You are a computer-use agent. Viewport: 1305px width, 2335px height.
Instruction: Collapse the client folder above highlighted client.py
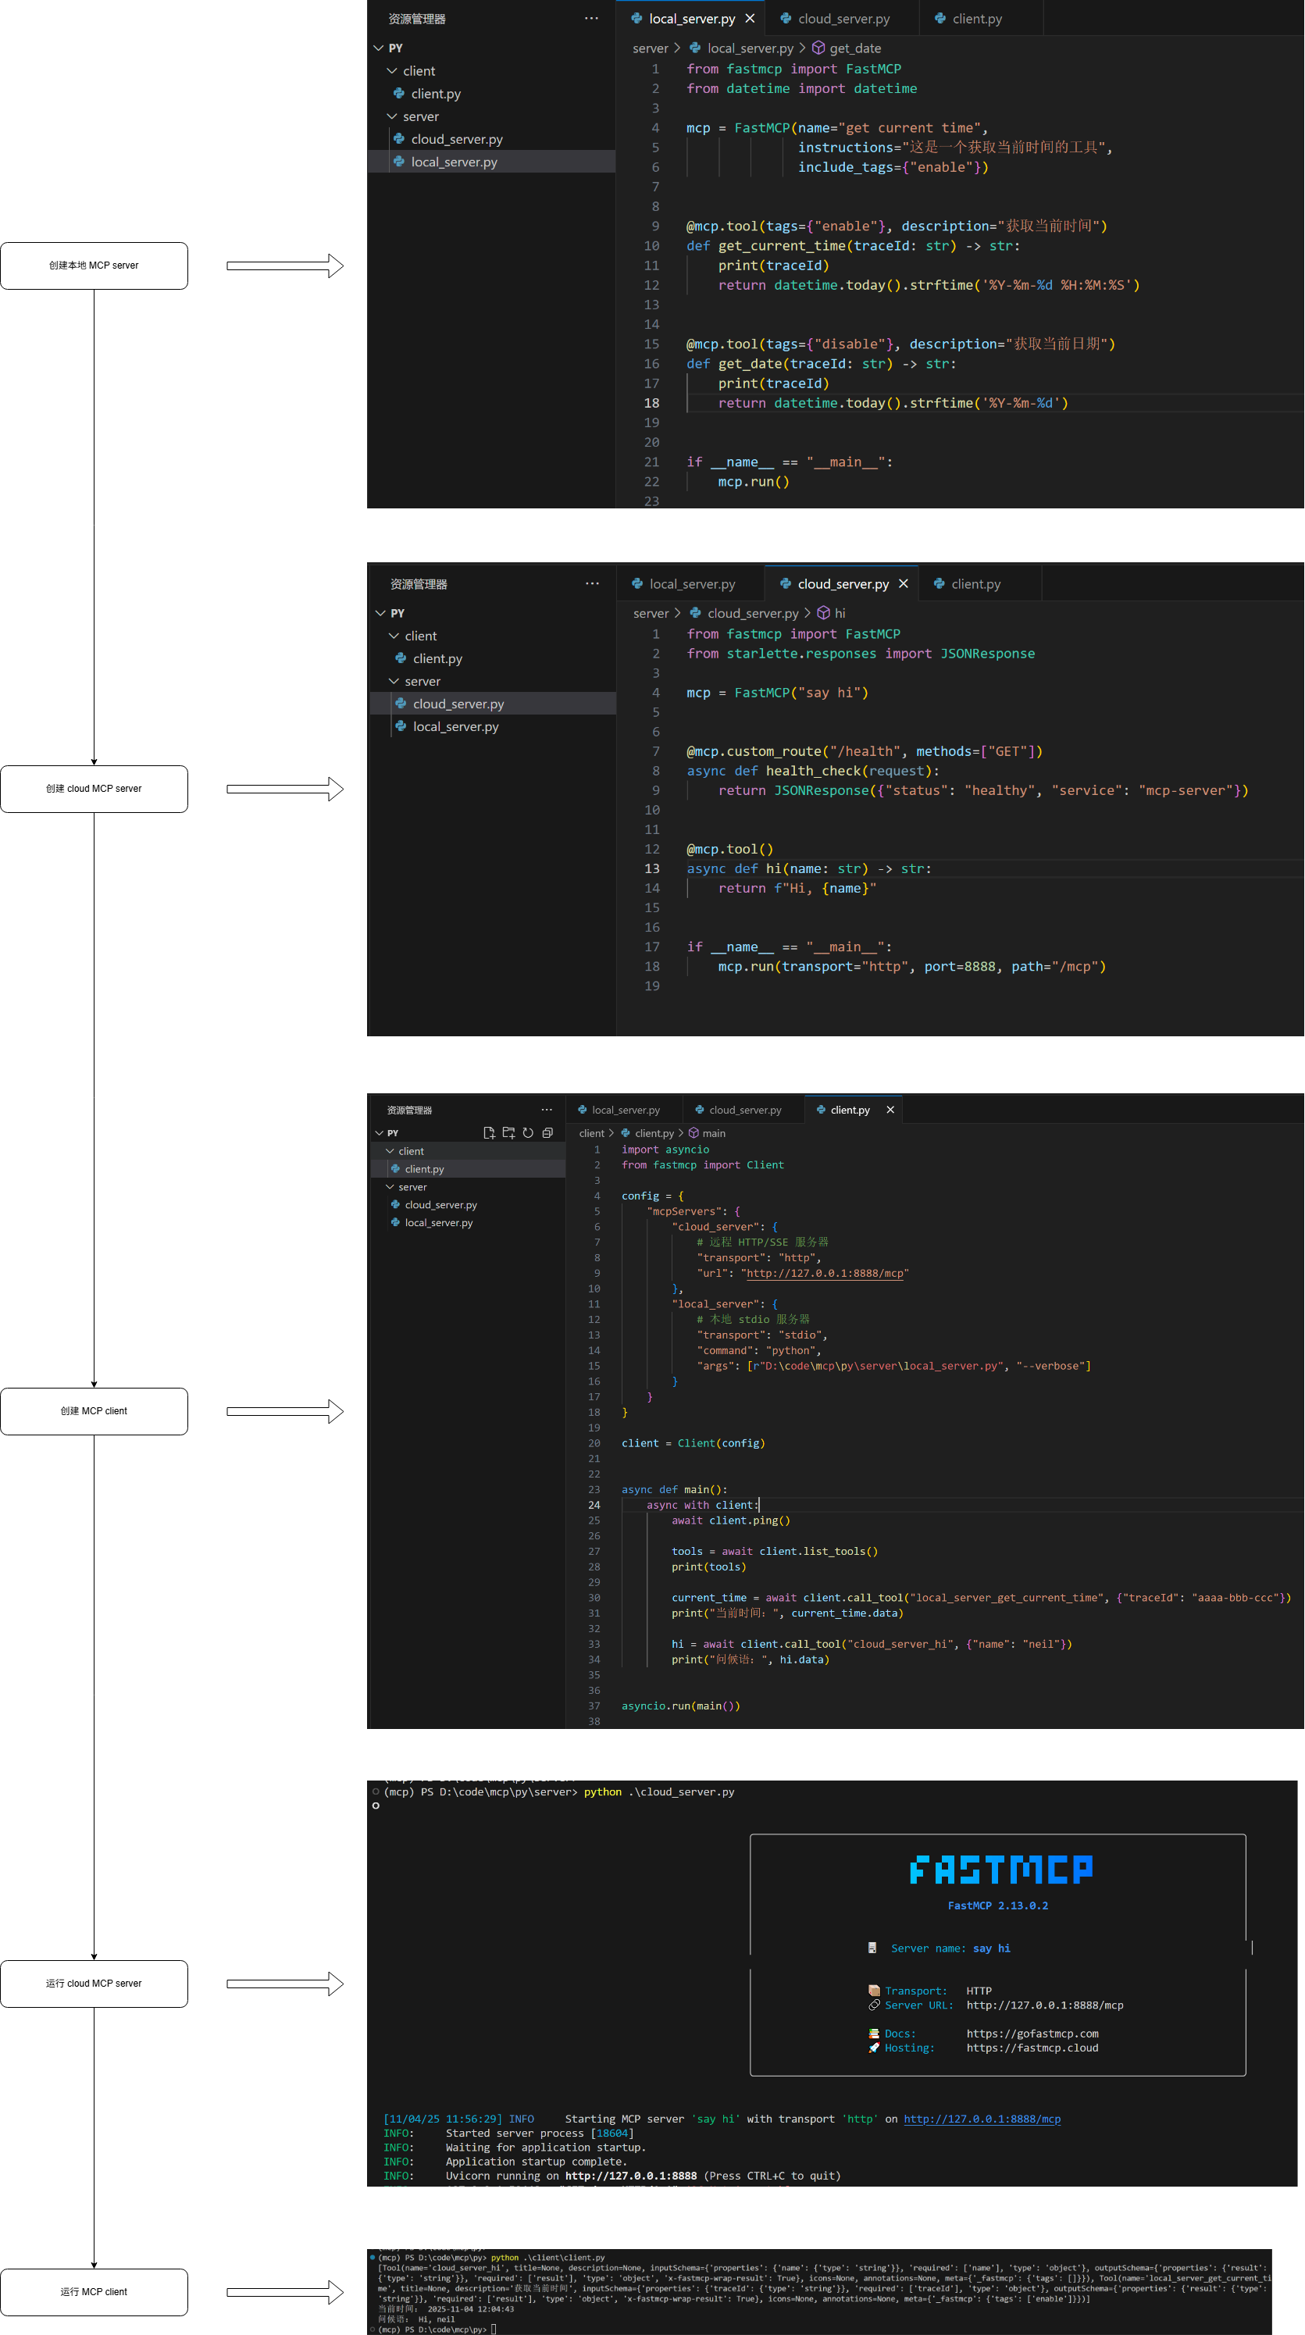pyautogui.click(x=390, y=1151)
